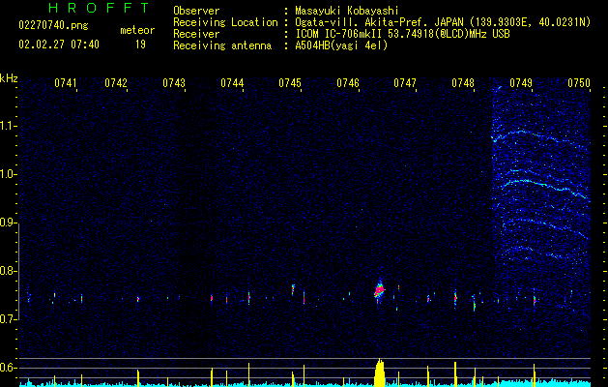Click the 0750 time marker
The width and height of the screenshot is (608, 387).
[x=579, y=83]
